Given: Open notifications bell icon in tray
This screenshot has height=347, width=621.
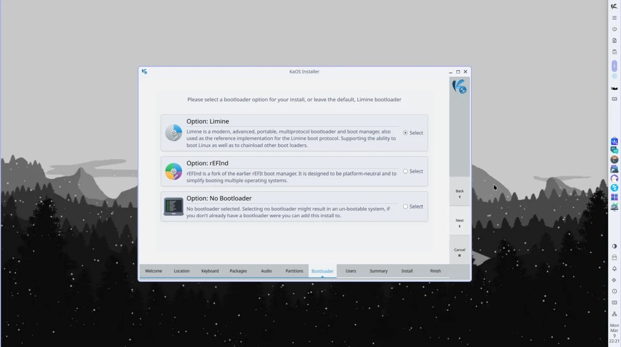Looking at the screenshot, I should (x=614, y=268).
